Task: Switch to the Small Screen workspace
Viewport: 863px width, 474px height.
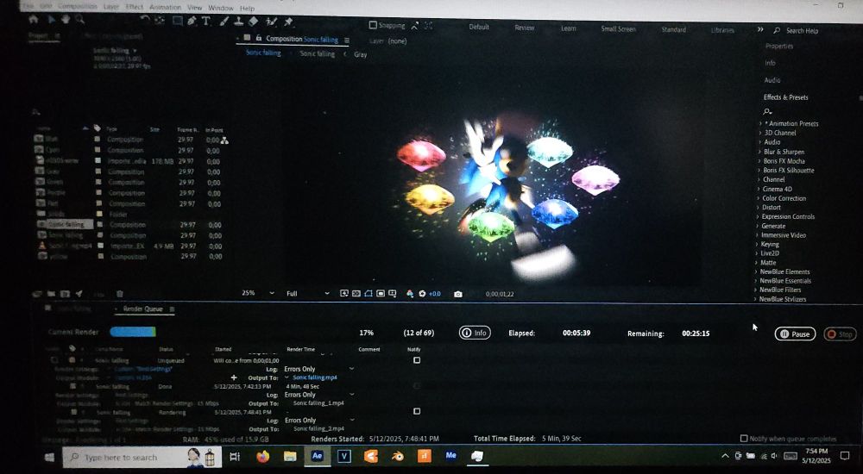Action: pos(618,28)
